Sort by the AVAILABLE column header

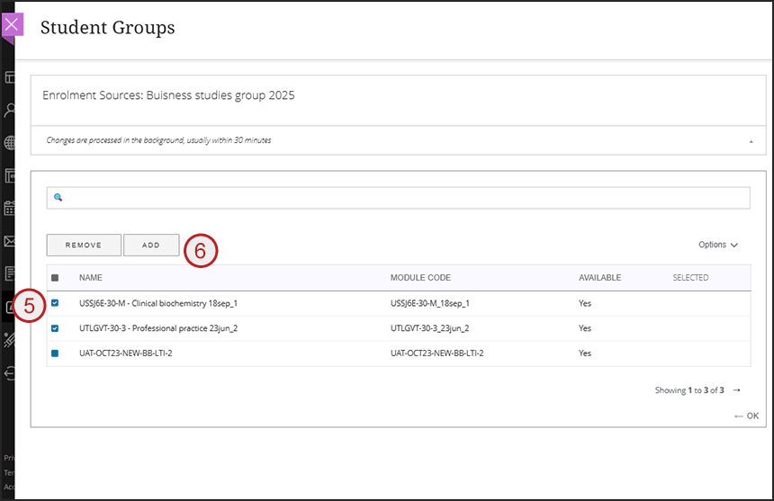click(599, 278)
